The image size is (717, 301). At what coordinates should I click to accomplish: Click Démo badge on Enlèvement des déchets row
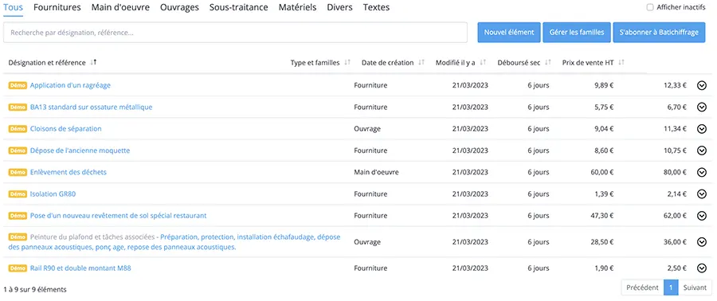point(18,172)
